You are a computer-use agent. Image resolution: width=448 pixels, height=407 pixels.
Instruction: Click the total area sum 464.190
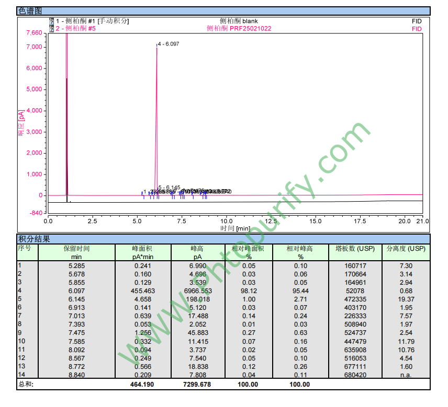pos(142,384)
